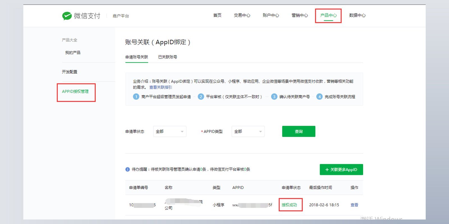Click the 类型 column header
This screenshot has height=224, width=449.
point(216,188)
